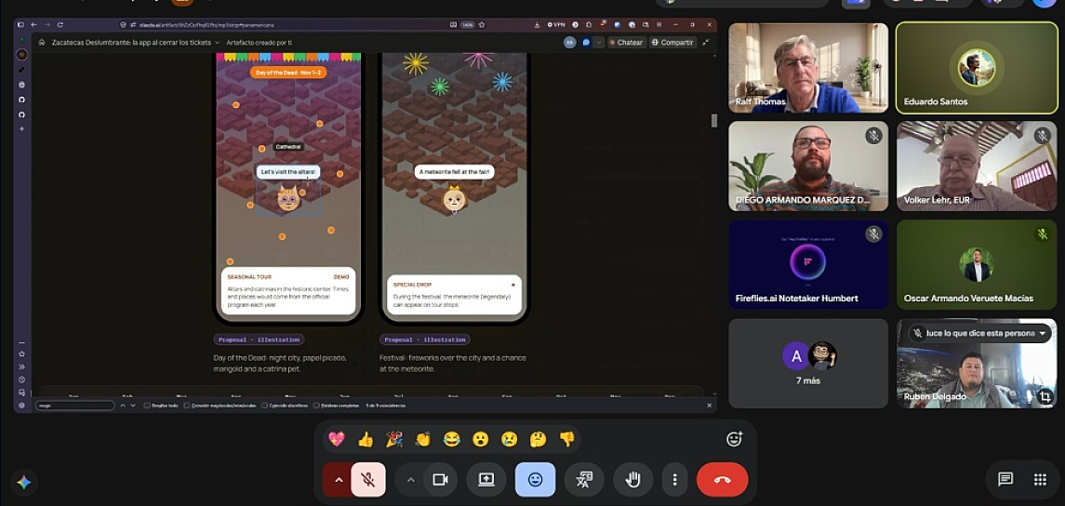The width and height of the screenshot is (1065, 506).
Task: Click the artifact page vertical scrollbar
Action: click(x=713, y=121)
